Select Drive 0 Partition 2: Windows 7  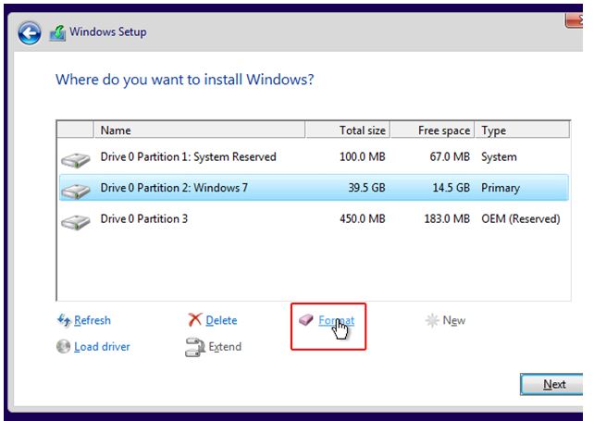click(x=314, y=188)
